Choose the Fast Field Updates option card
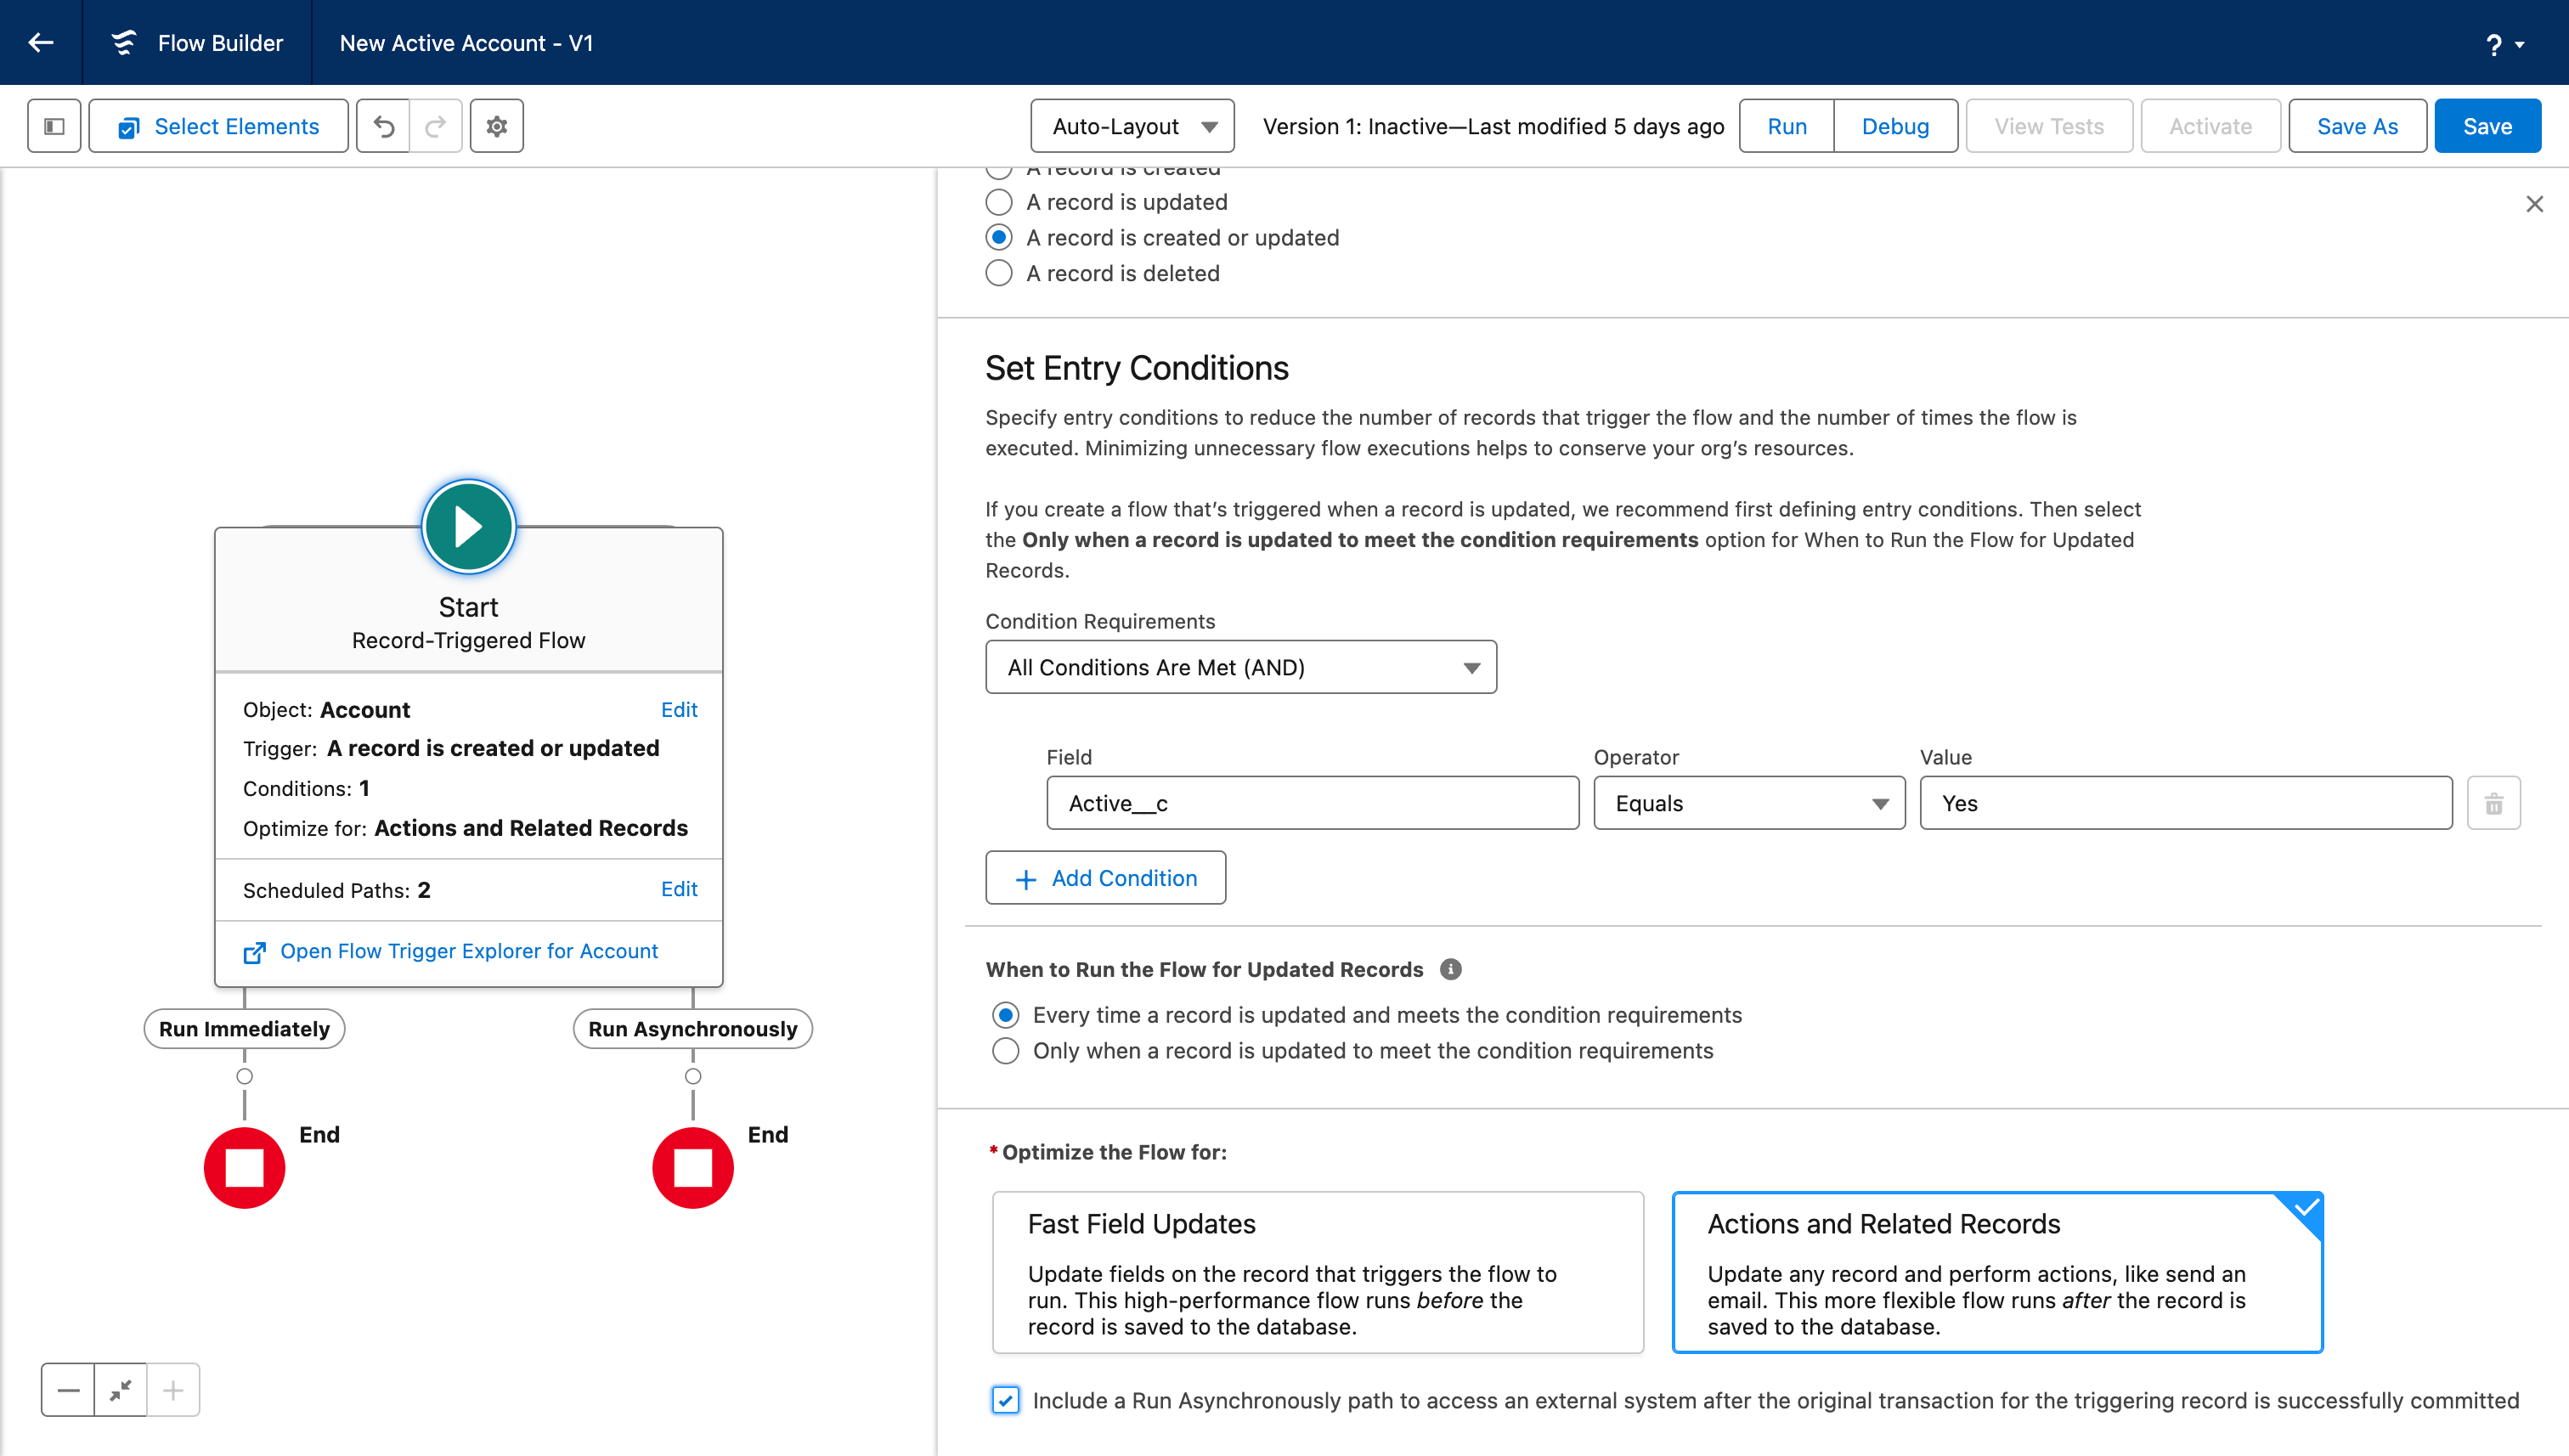2569x1456 pixels. 1317,1272
